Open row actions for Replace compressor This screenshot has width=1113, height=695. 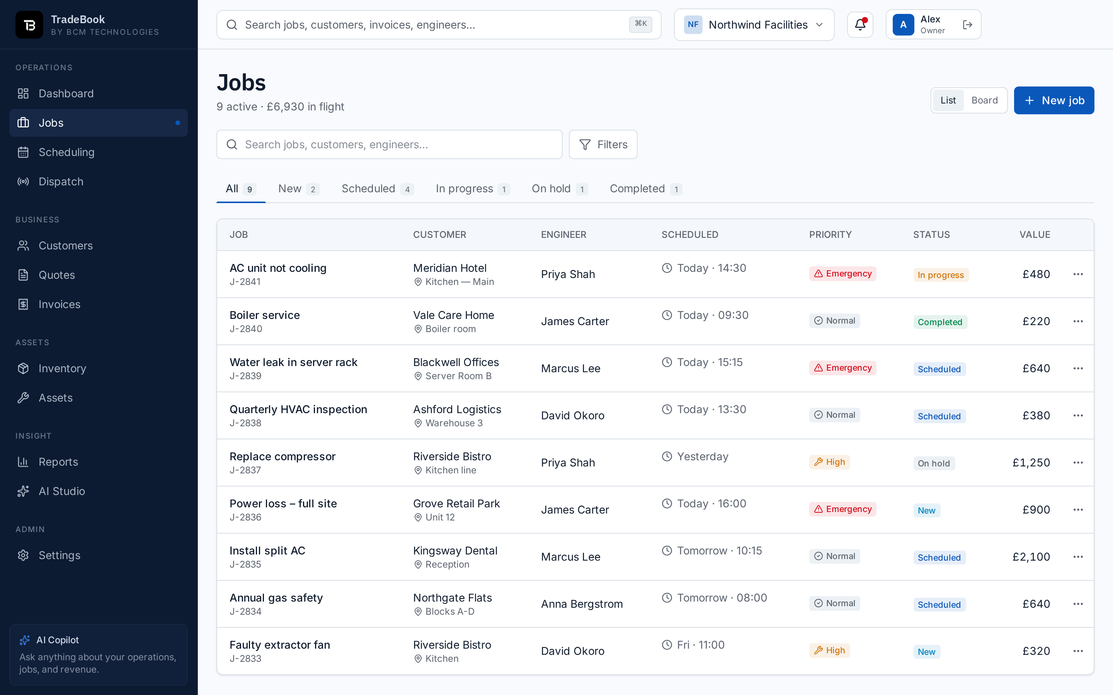1078,463
